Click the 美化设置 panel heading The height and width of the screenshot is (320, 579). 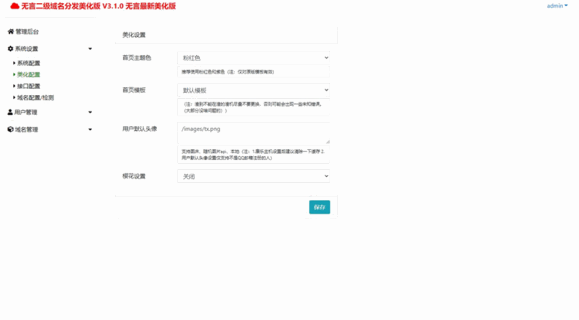coord(134,34)
